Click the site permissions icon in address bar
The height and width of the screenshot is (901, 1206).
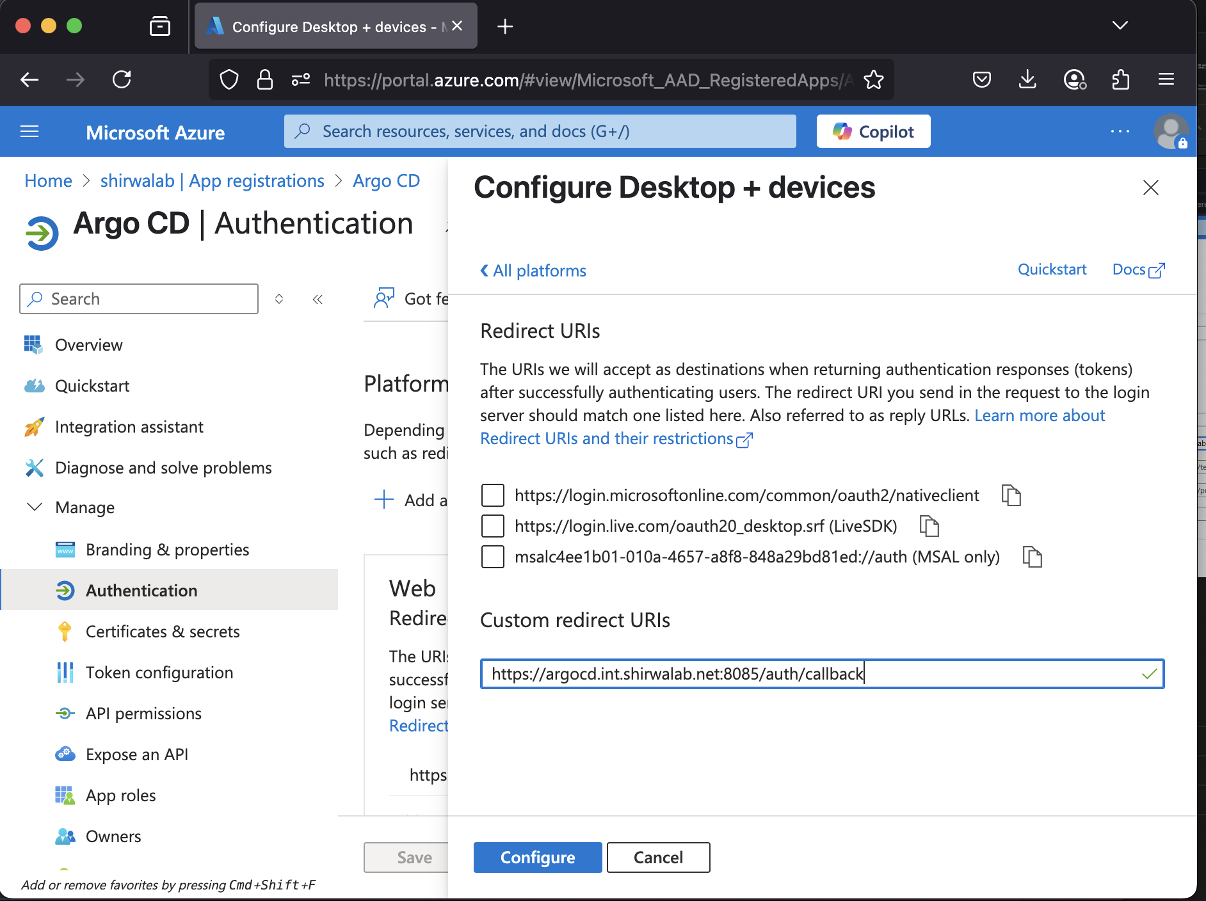click(x=301, y=79)
